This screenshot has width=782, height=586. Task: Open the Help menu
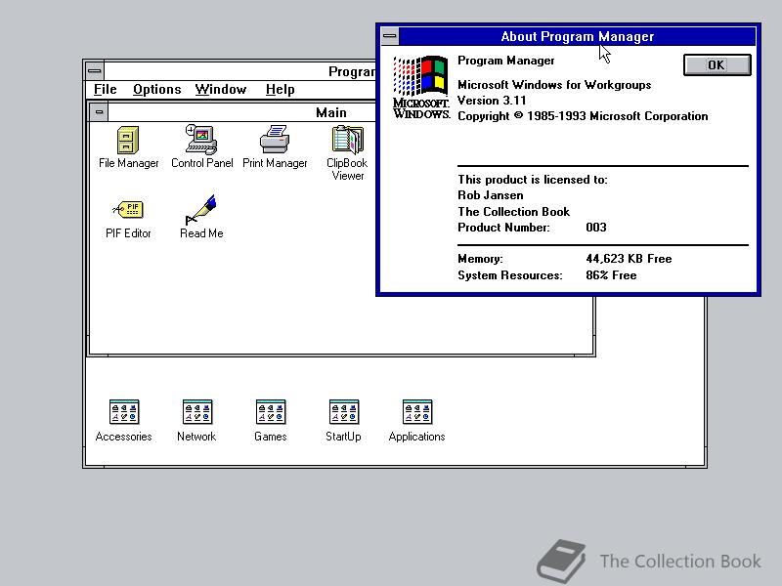pyautogui.click(x=280, y=89)
